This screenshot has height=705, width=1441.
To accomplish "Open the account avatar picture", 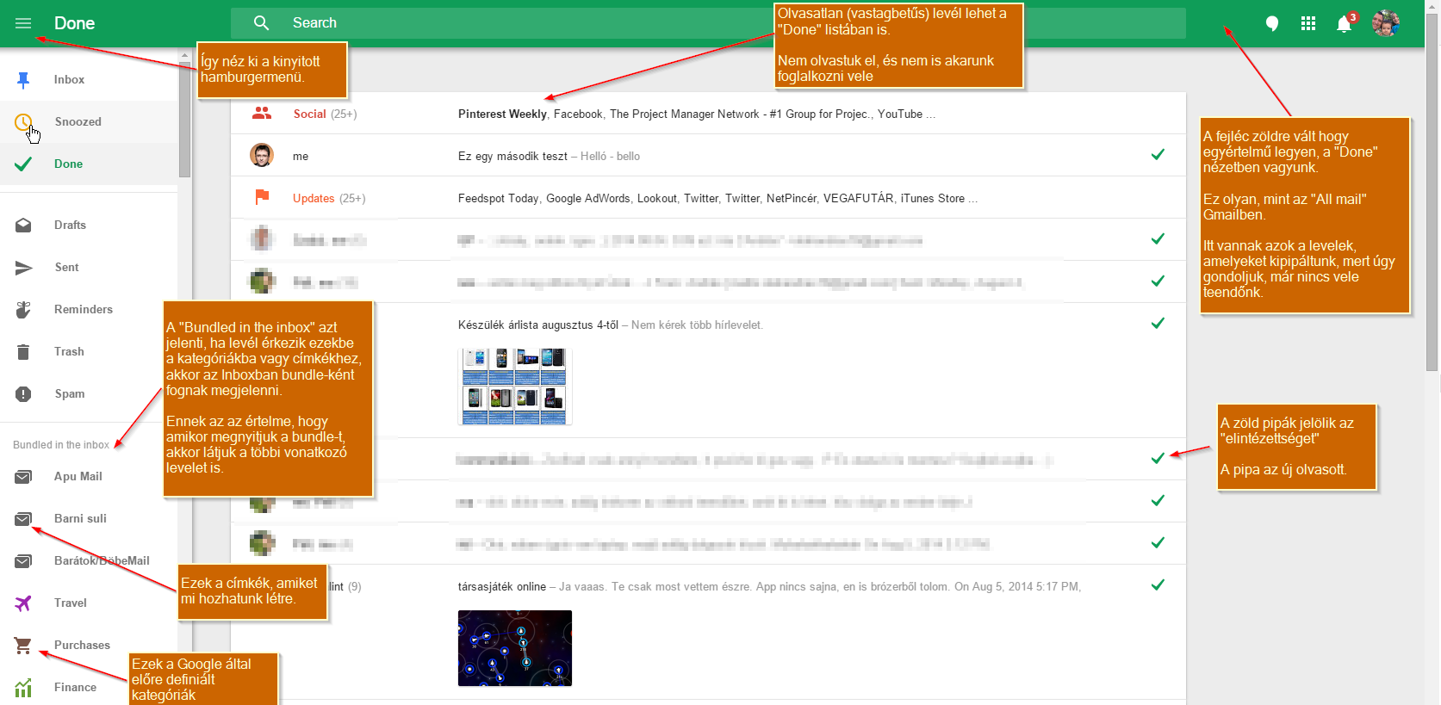I will pos(1386,24).
